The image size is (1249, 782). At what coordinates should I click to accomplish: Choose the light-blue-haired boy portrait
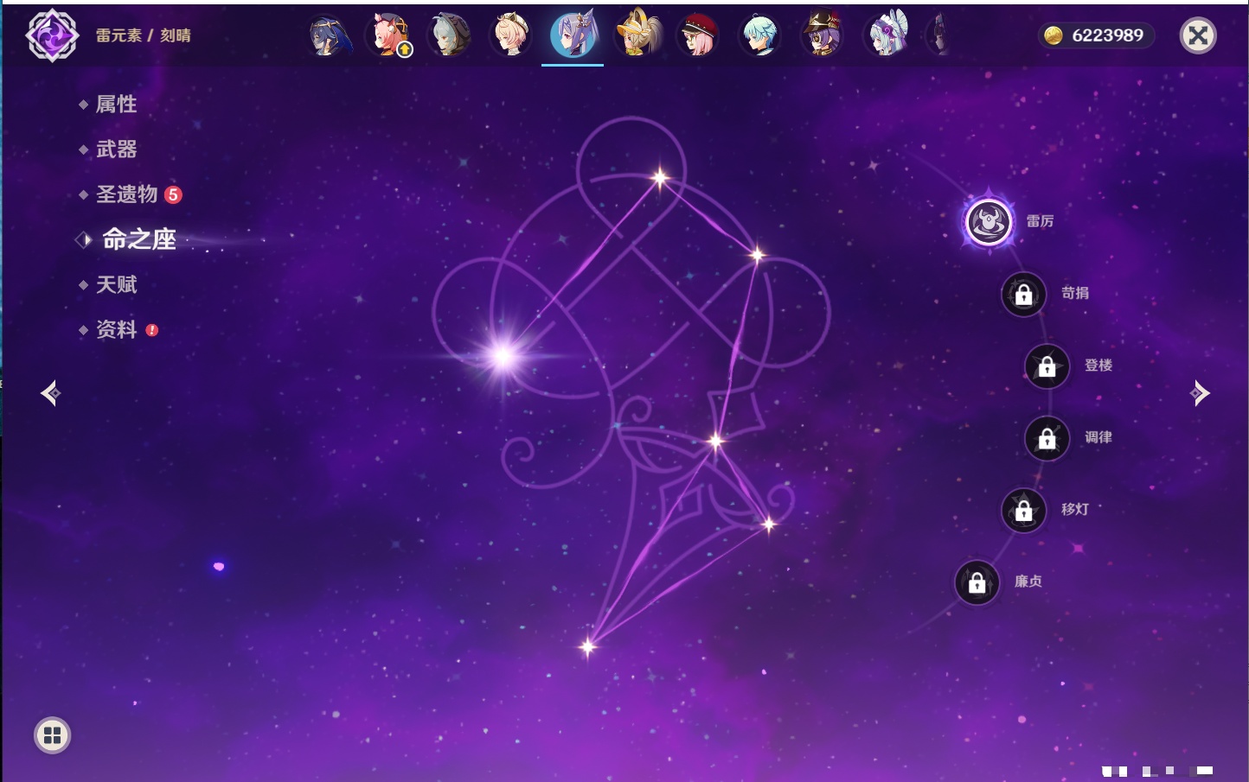[x=759, y=35]
